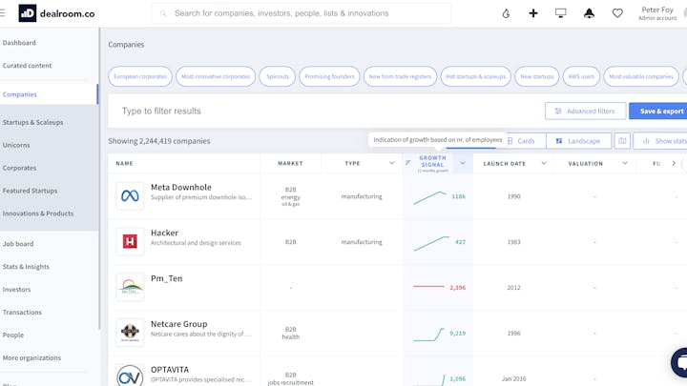687x386 pixels.
Task: Open the notifications bell
Action: pos(589,13)
